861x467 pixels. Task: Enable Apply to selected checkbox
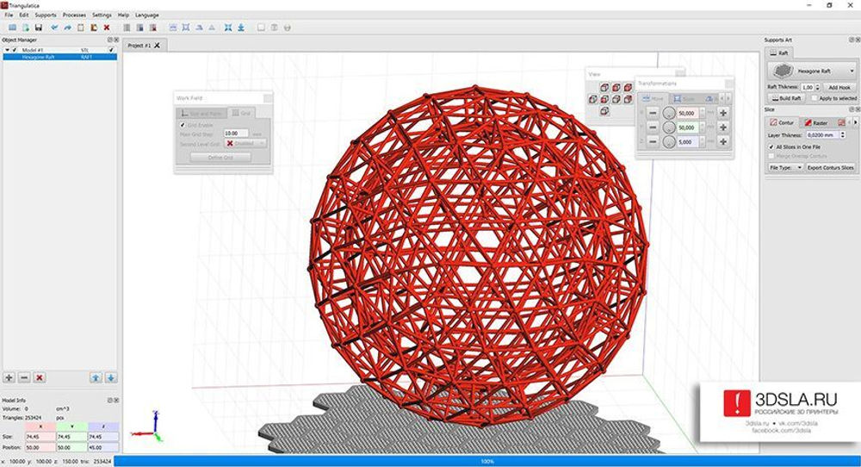point(814,98)
